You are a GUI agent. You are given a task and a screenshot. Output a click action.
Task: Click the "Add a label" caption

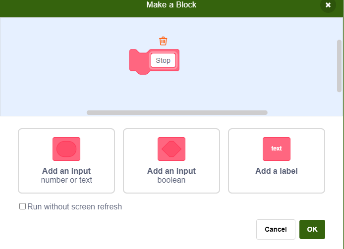(x=277, y=171)
